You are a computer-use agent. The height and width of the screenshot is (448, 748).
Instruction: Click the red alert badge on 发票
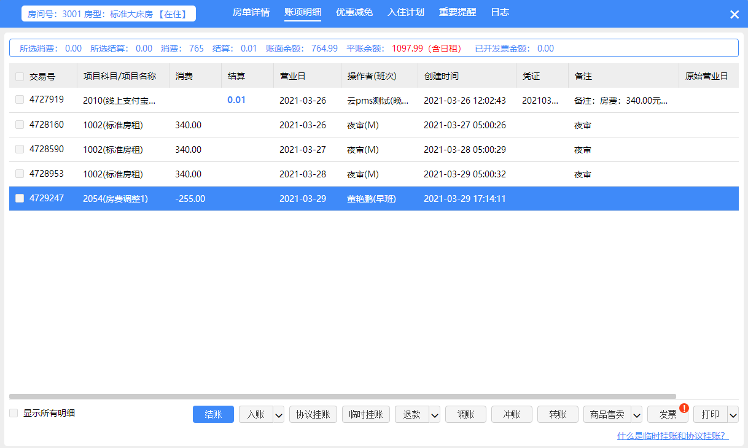click(684, 407)
